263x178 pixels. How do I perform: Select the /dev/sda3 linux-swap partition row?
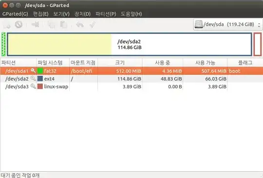click(131, 86)
